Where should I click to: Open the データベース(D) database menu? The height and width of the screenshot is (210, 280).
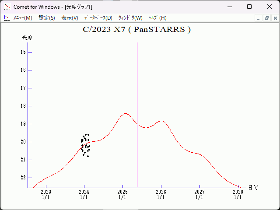point(98,18)
